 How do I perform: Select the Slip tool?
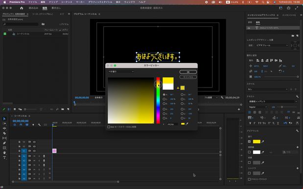click(4, 138)
